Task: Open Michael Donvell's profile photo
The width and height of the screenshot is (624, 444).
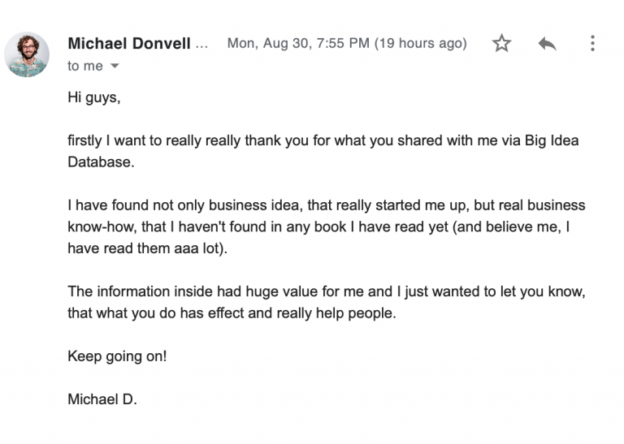Action: pos(27,54)
